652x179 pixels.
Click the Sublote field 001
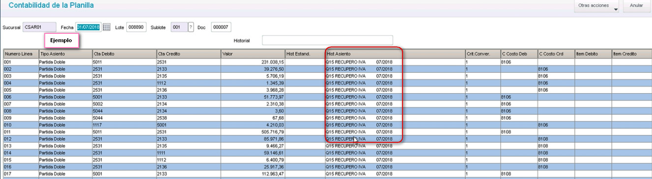pyautogui.click(x=179, y=27)
